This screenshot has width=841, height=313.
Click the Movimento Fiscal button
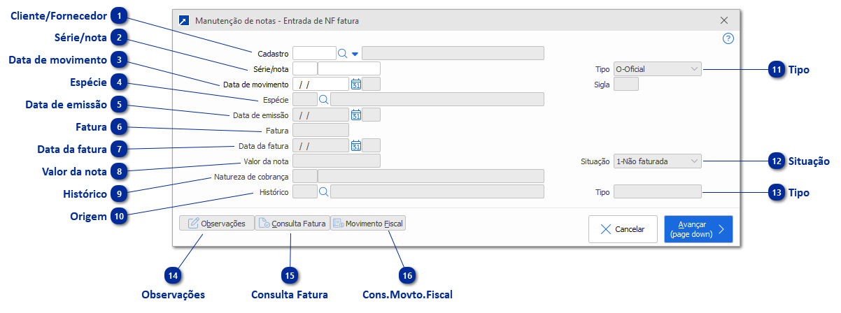click(368, 224)
